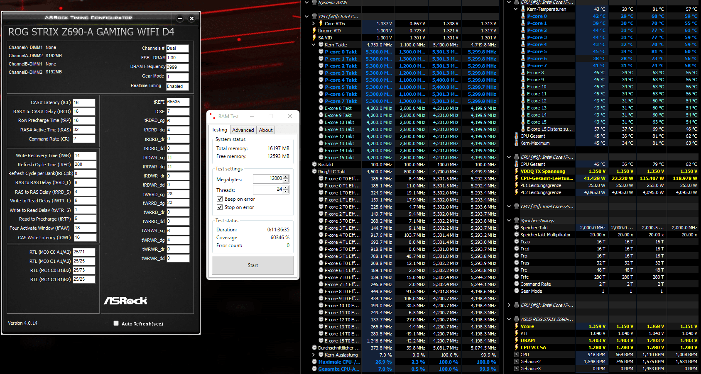Click the Gear Mode sensor icon

click(517, 291)
